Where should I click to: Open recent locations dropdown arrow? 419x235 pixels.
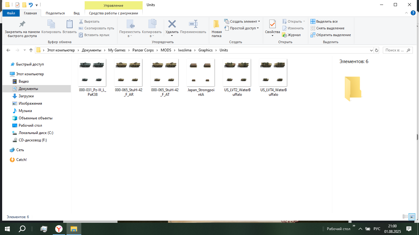(25, 50)
